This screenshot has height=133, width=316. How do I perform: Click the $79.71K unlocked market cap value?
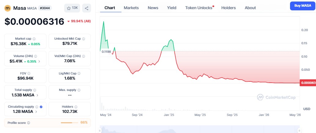[70, 43]
